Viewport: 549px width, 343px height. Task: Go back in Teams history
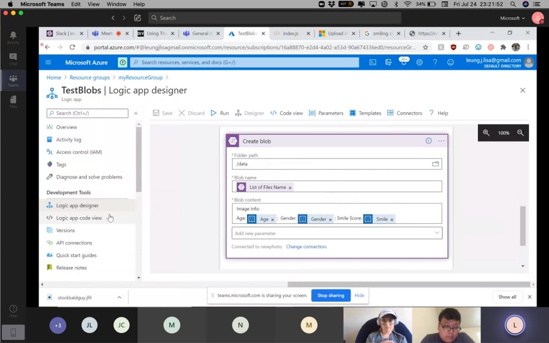tap(113, 18)
